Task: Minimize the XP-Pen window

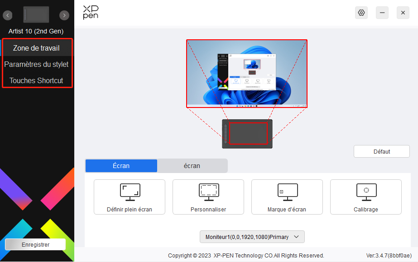Action: pyautogui.click(x=382, y=13)
